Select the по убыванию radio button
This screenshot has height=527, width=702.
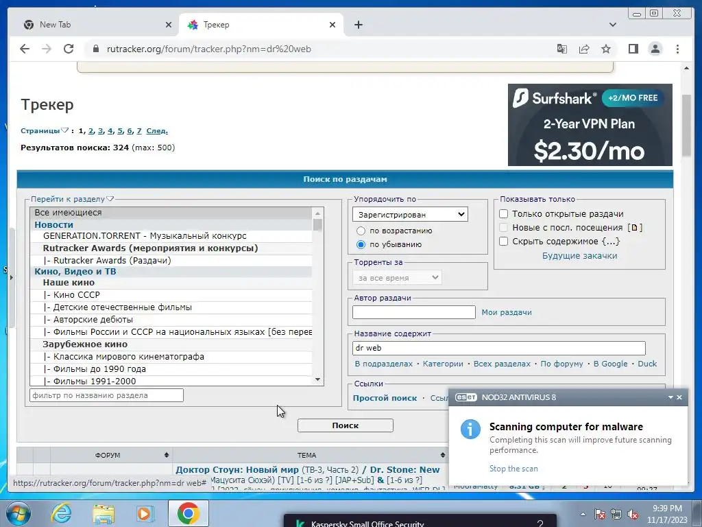pos(361,245)
